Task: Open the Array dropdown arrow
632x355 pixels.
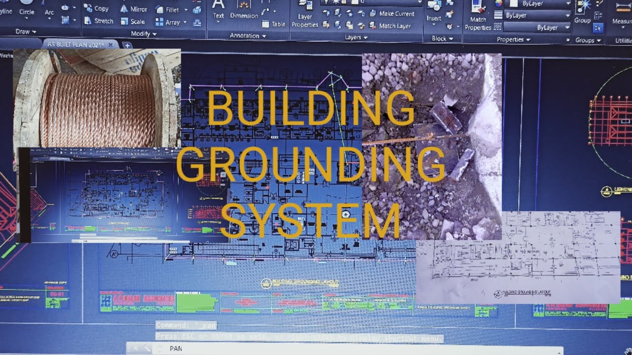Action: coord(185,22)
